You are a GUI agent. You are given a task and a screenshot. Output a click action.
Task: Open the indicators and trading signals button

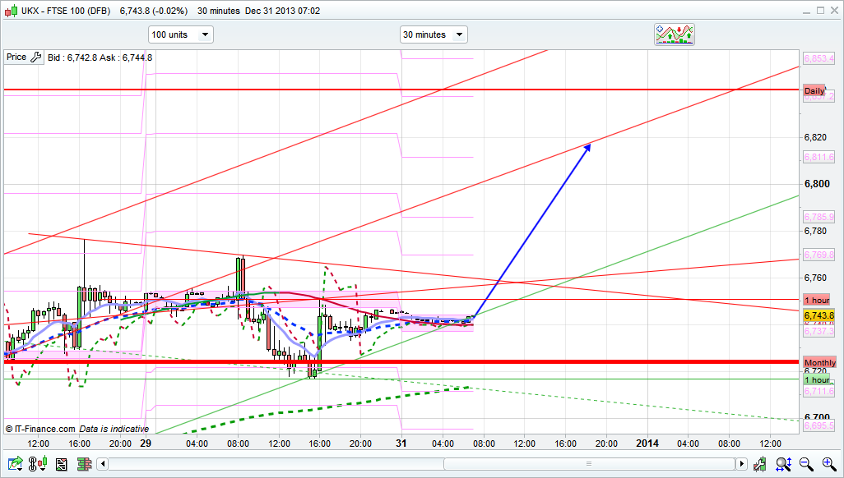(x=675, y=34)
